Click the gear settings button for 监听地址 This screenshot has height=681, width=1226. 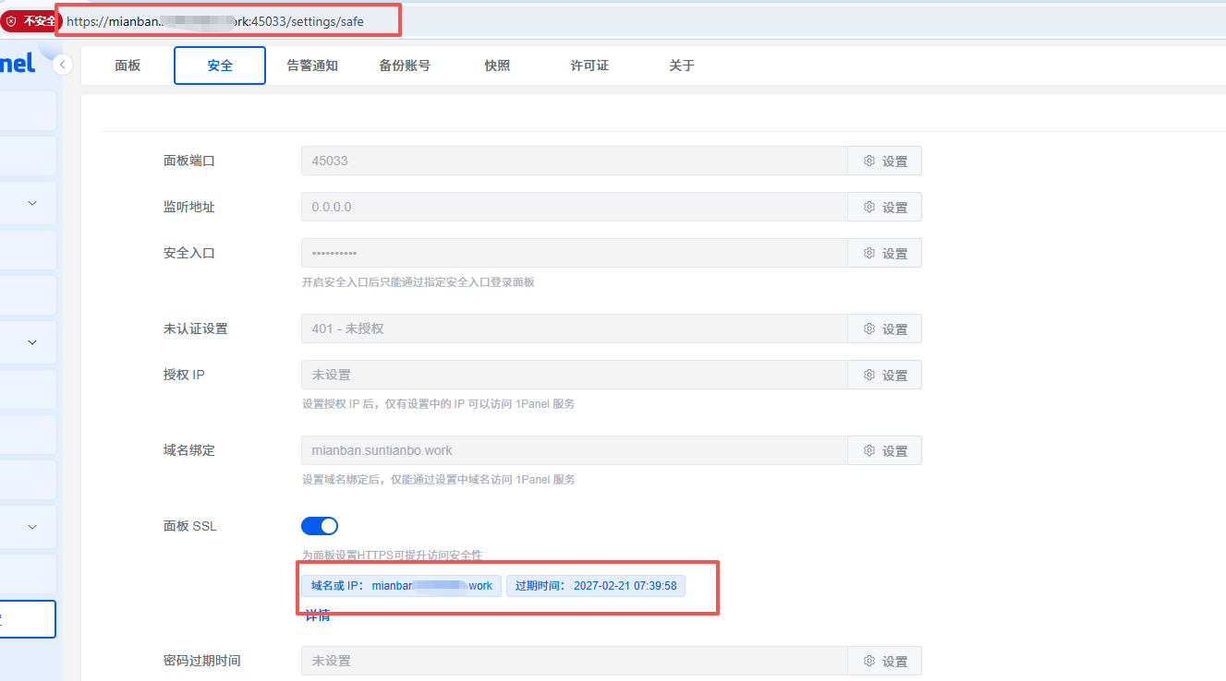coord(884,207)
